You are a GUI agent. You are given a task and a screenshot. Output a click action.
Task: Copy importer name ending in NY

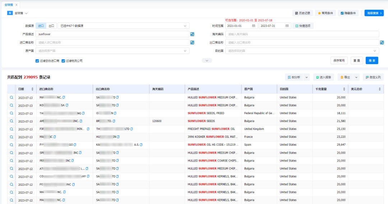(x=88, y=176)
